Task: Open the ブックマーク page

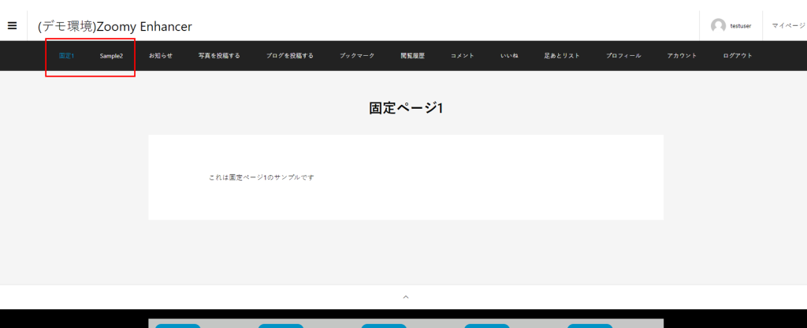Action: [357, 56]
